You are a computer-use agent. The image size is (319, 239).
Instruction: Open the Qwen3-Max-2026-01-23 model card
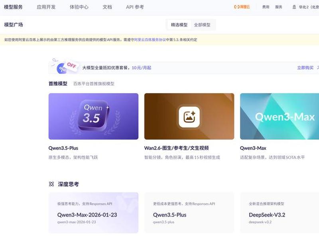click(x=93, y=213)
